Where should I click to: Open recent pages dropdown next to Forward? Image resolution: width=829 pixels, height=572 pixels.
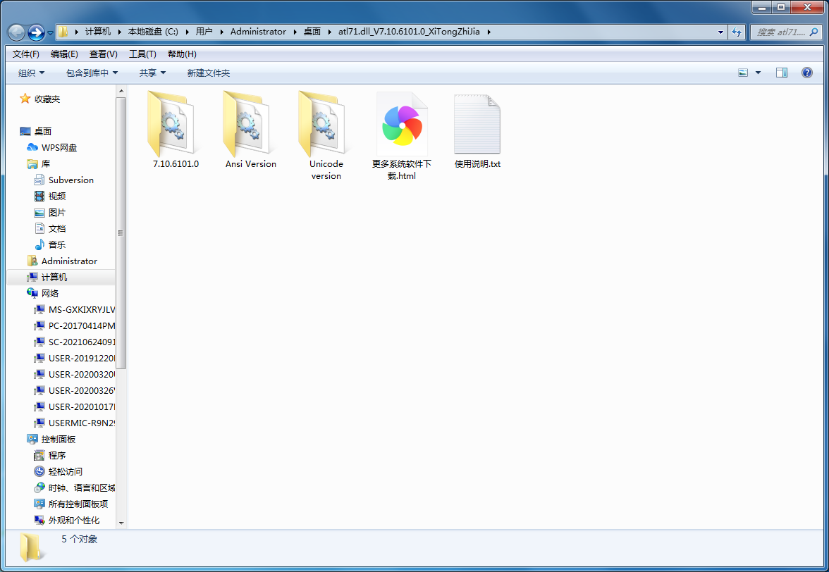[50, 32]
